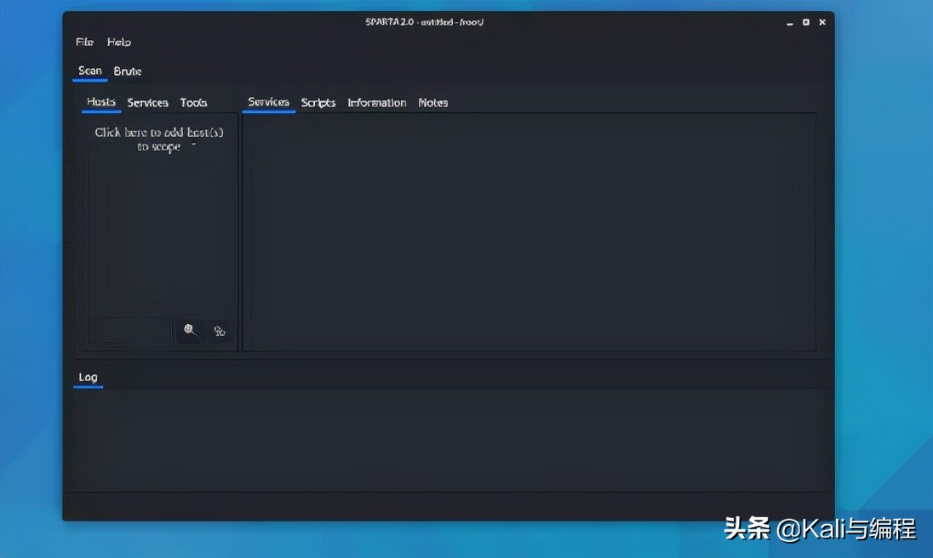Switch to the Scan tab

tap(90, 71)
